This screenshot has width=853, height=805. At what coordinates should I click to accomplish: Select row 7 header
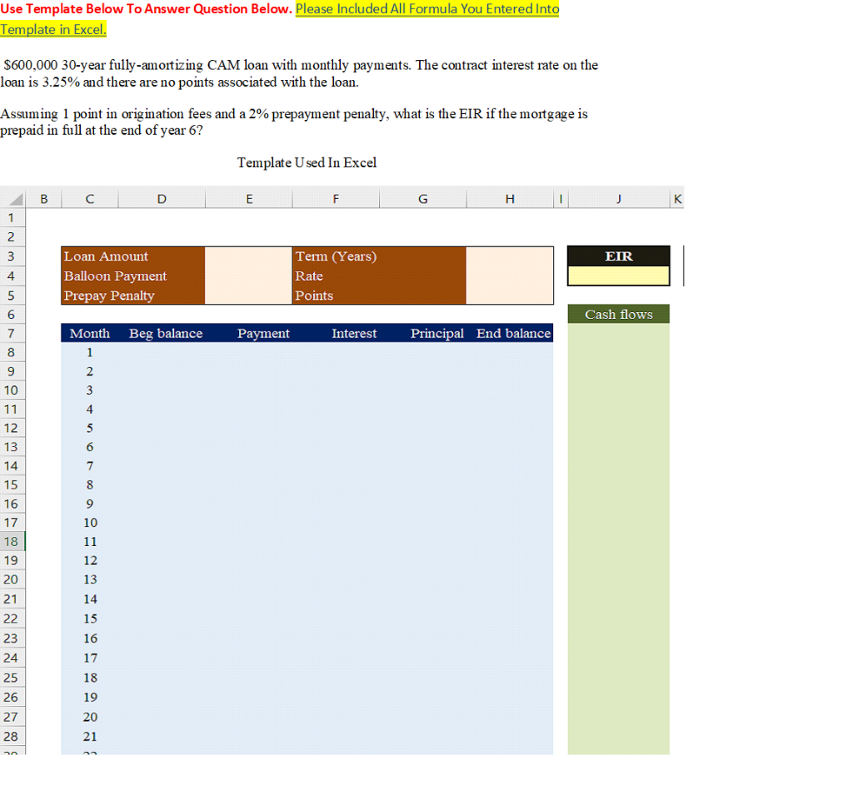coord(12,333)
